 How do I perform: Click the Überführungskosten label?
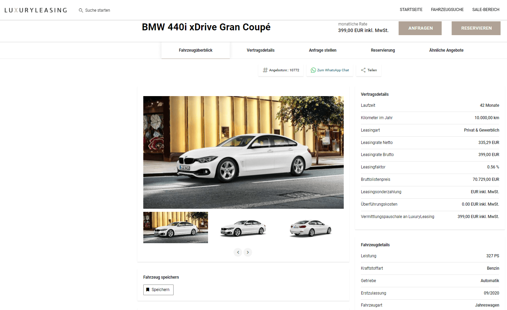(379, 204)
